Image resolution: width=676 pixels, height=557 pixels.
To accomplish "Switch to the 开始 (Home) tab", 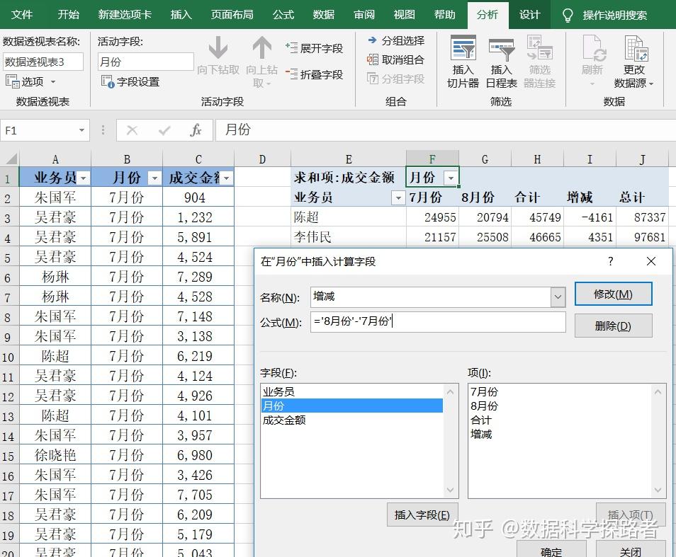I will point(69,15).
